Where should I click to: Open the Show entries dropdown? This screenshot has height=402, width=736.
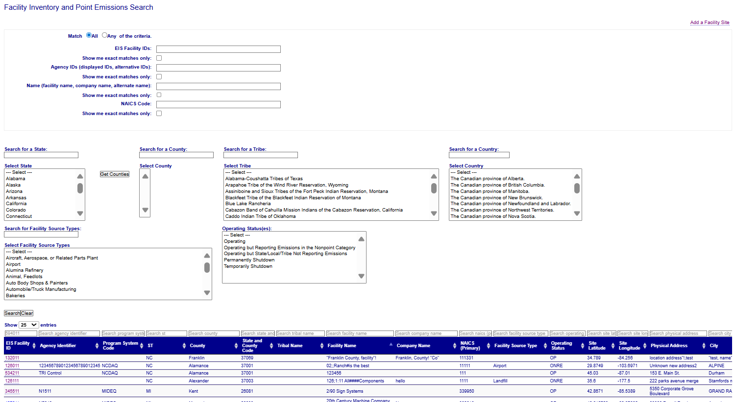[29, 325]
